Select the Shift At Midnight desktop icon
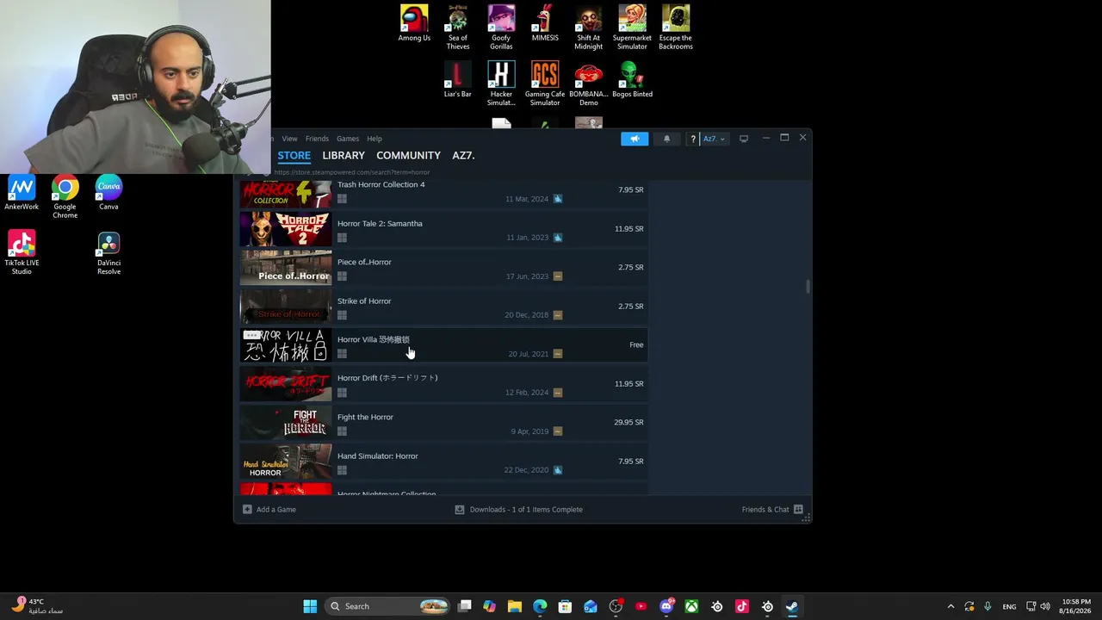The image size is (1102, 620). pyautogui.click(x=589, y=28)
